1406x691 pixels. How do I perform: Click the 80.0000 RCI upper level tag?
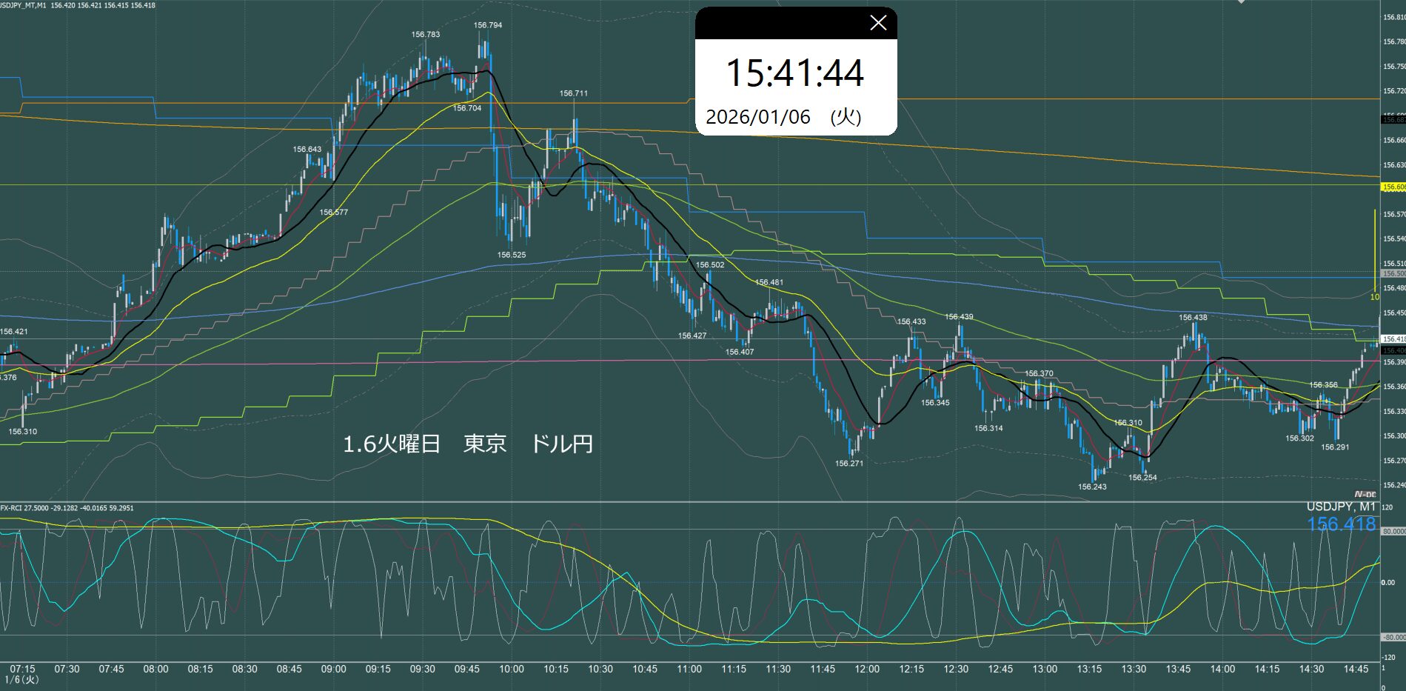pos(1393,531)
